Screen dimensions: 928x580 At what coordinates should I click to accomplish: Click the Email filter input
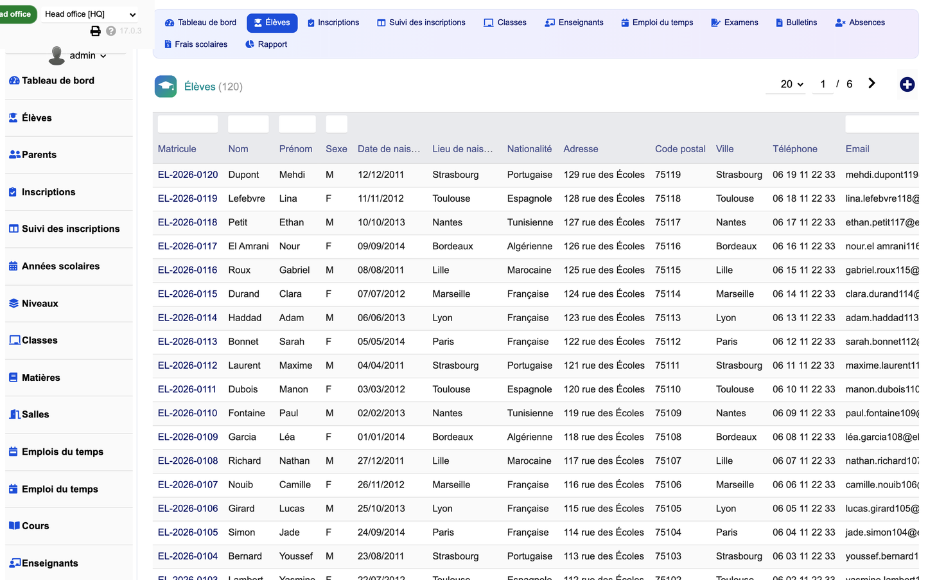point(882,124)
